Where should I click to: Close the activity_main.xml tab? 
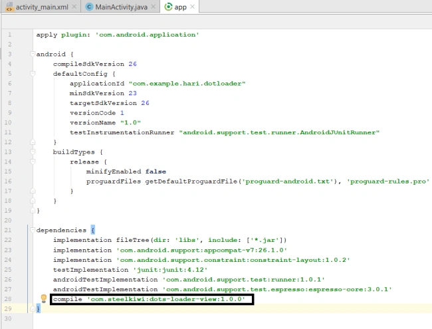tap(74, 7)
